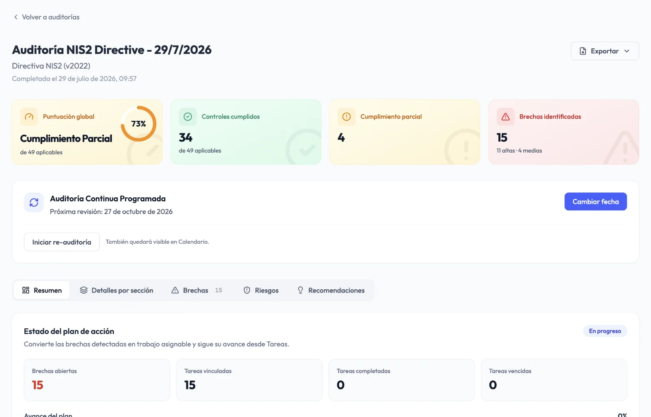Click the shield icon on Riesgos tab
Image resolution: width=651 pixels, height=417 pixels.
click(x=247, y=290)
